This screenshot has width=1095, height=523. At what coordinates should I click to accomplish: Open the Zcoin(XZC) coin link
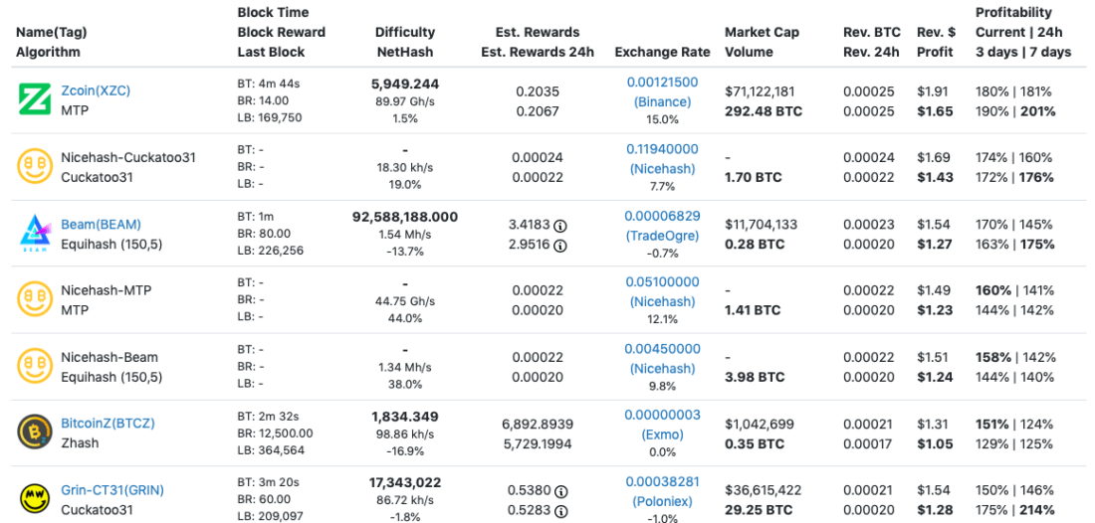click(x=96, y=90)
